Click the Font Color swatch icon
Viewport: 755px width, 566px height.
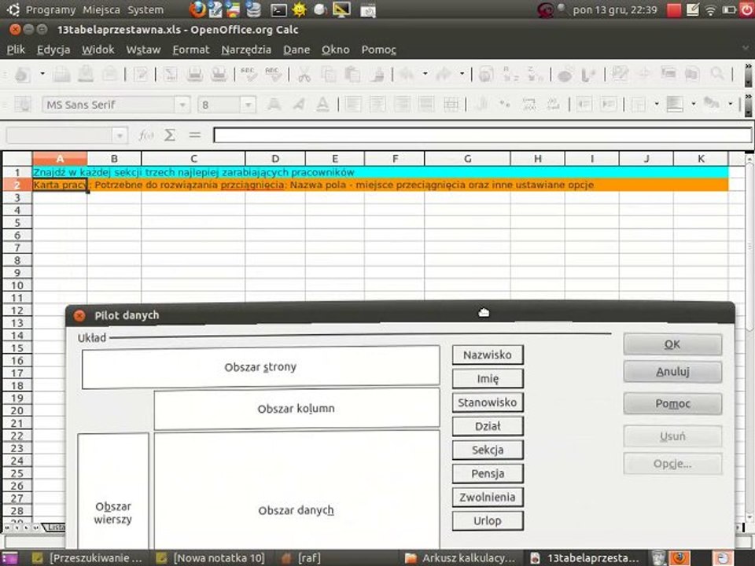tap(712, 104)
